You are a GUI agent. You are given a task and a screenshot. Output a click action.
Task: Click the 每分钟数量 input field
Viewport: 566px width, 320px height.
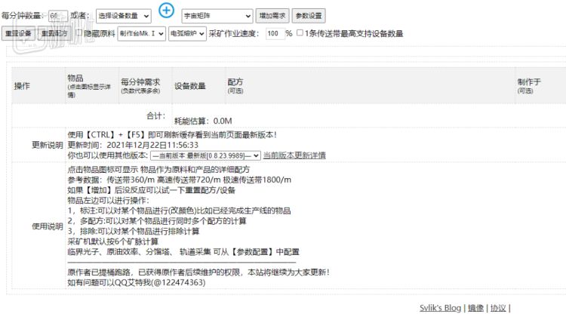click(x=58, y=16)
